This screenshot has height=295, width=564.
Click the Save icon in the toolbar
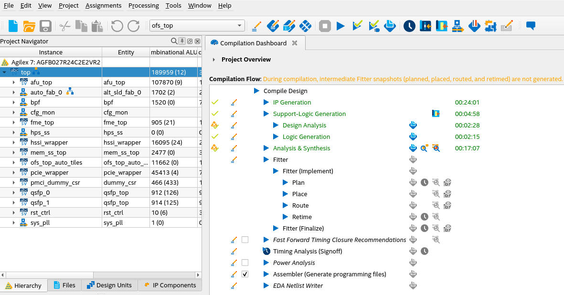point(45,26)
